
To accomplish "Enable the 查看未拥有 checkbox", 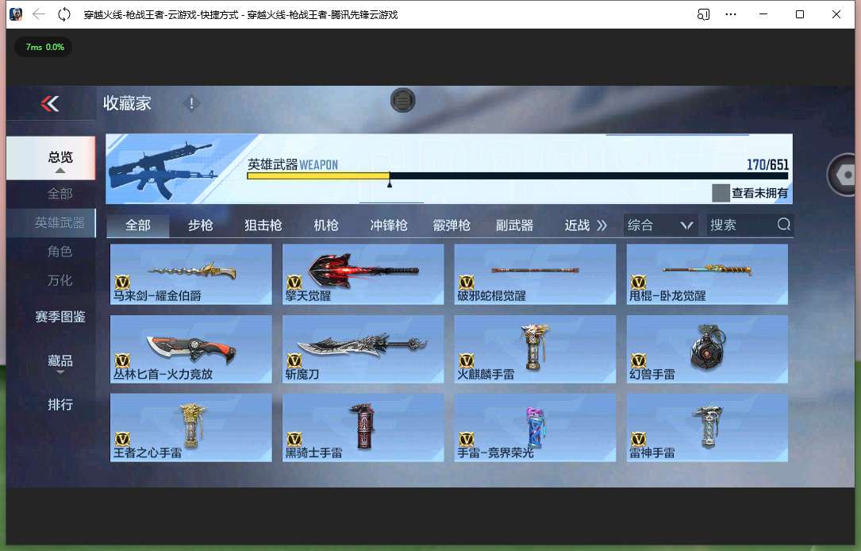I will point(721,193).
